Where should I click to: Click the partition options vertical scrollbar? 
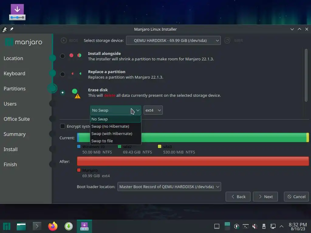click(306, 75)
